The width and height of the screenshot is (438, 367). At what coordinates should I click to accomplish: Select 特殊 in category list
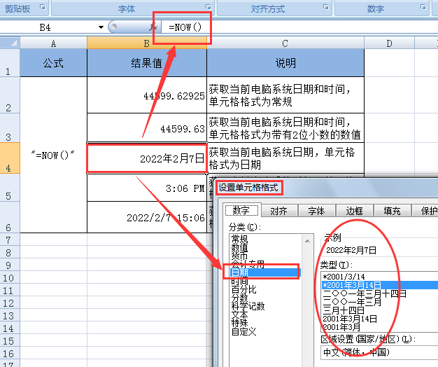[x=239, y=323]
